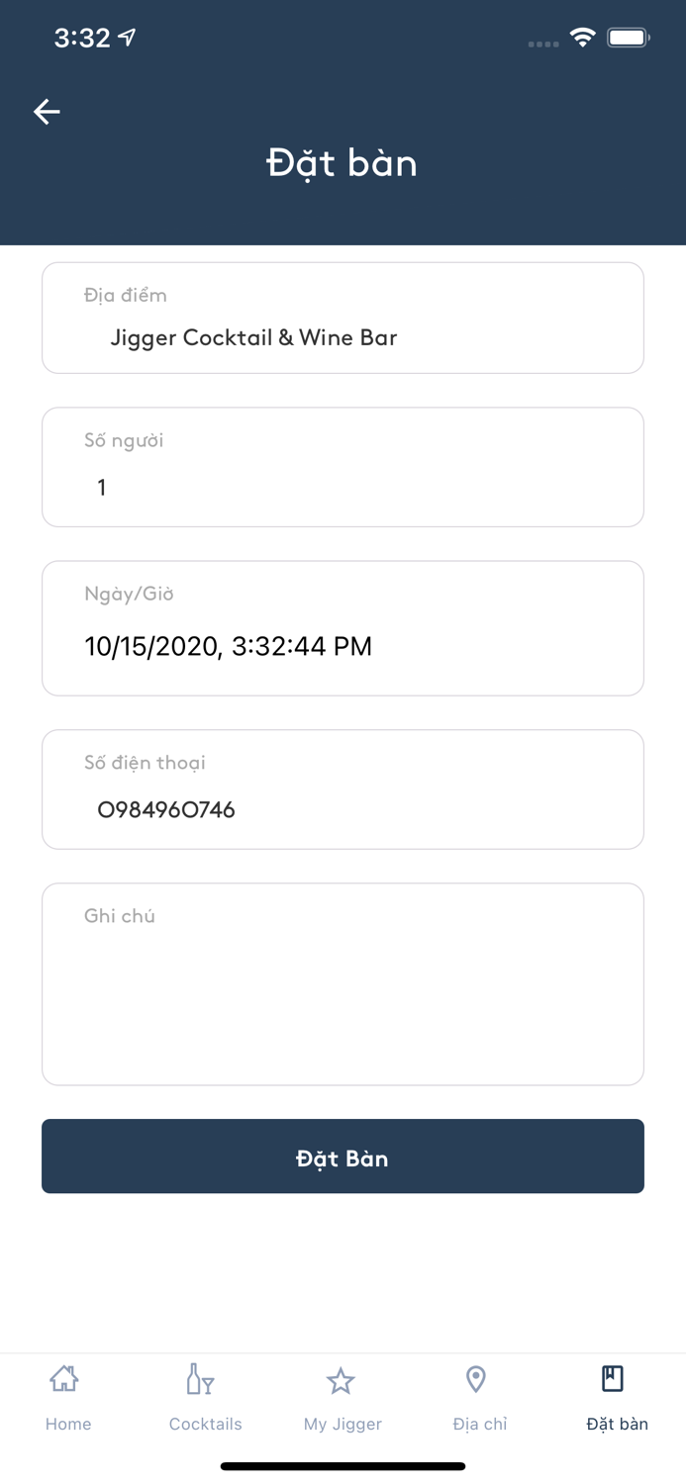Select the Cocktails bottle icon
The height and width of the screenshot is (1484, 686).
click(x=201, y=1377)
